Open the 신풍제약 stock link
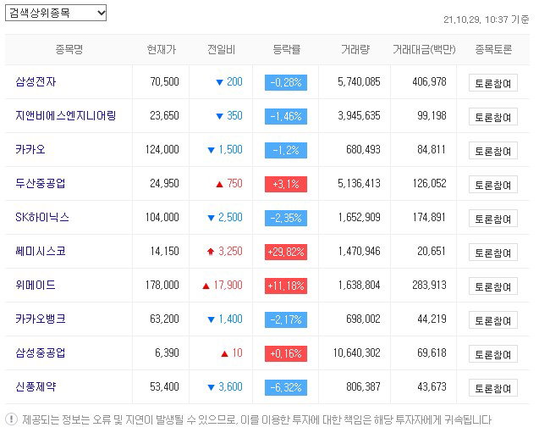Image resolution: width=539 pixels, height=433 pixels. coord(36,387)
